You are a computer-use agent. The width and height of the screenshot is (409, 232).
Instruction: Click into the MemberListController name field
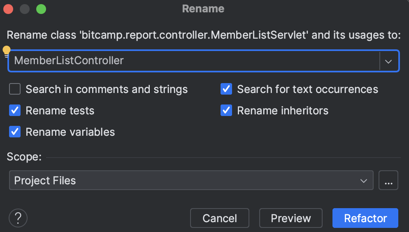(193, 61)
